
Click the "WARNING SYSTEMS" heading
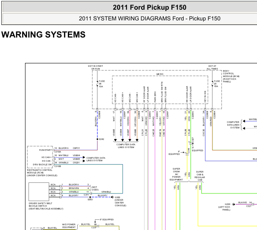pyautogui.click(x=43, y=34)
